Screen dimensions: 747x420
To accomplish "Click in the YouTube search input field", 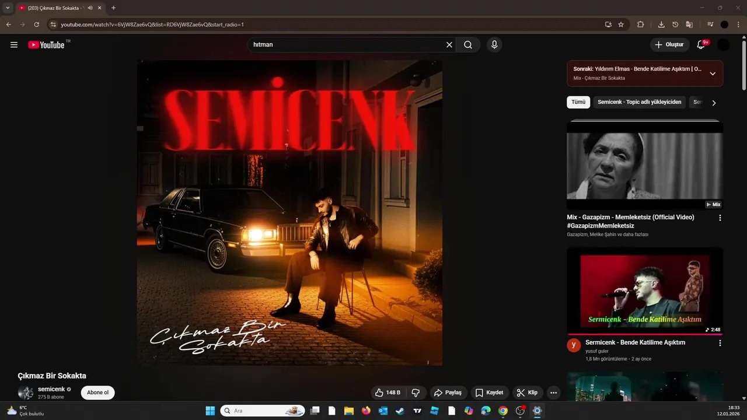I will pyautogui.click(x=347, y=45).
